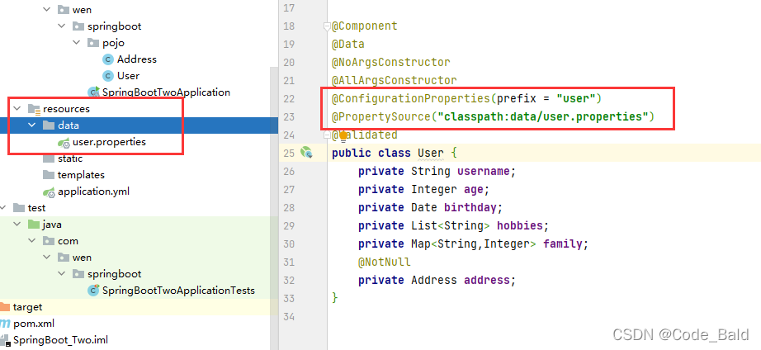Click the SpringBoot_Two.iml file icon
The width and height of the screenshot is (761, 350).
coord(5,340)
